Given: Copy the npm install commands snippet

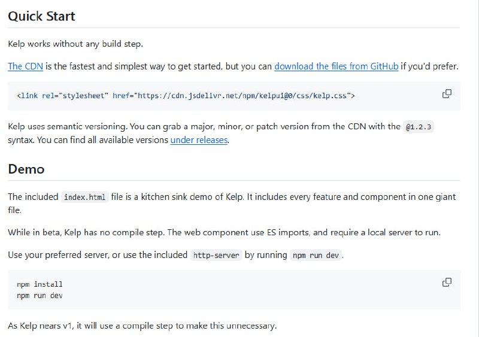Looking at the screenshot, I should pos(447,283).
